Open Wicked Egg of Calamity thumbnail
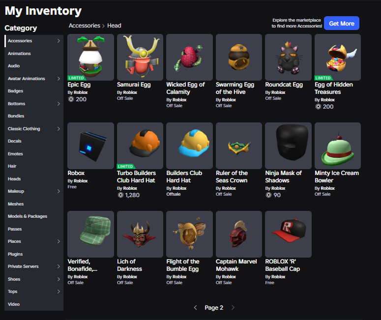Screen dimensions: 381x320 pos(190,57)
